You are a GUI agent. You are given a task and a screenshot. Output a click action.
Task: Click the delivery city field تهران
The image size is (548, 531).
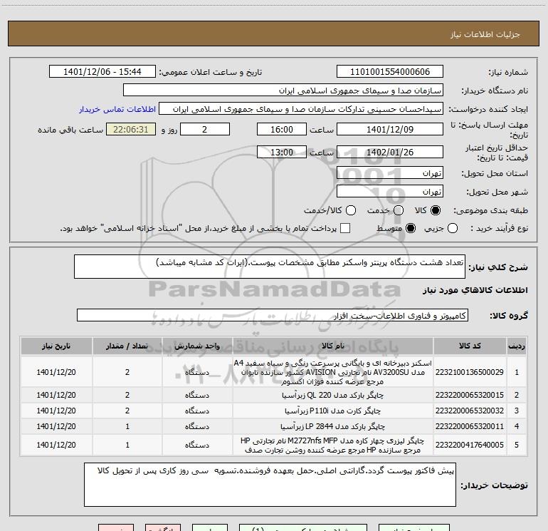tap(390, 192)
